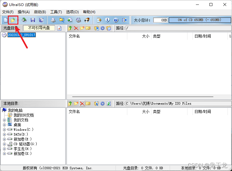This screenshot has width=232, height=171.
Task: Expand the 我的文档 tree node
Action: pyautogui.click(x=4, y=120)
